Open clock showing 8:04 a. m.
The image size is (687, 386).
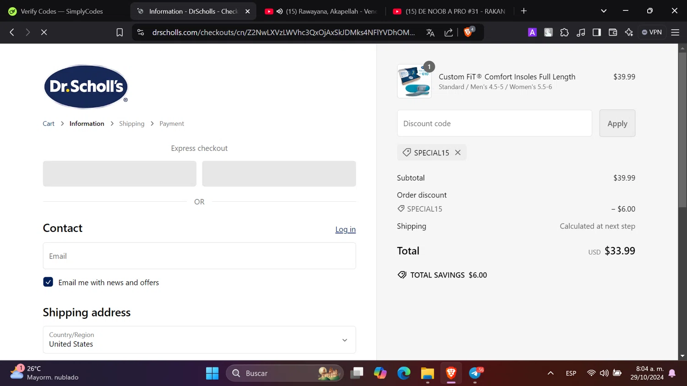(x=647, y=373)
